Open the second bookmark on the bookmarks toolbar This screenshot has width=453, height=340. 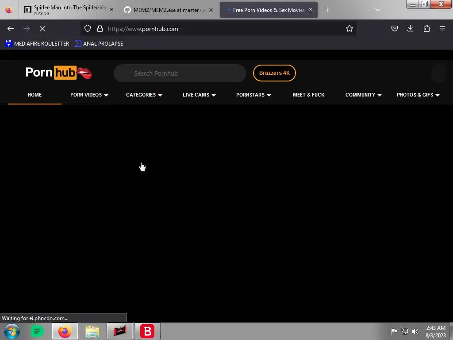click(99, 44)
